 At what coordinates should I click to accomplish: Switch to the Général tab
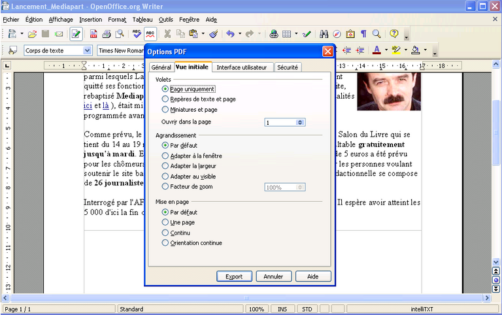pyautogui.click(x=161, y=67)
